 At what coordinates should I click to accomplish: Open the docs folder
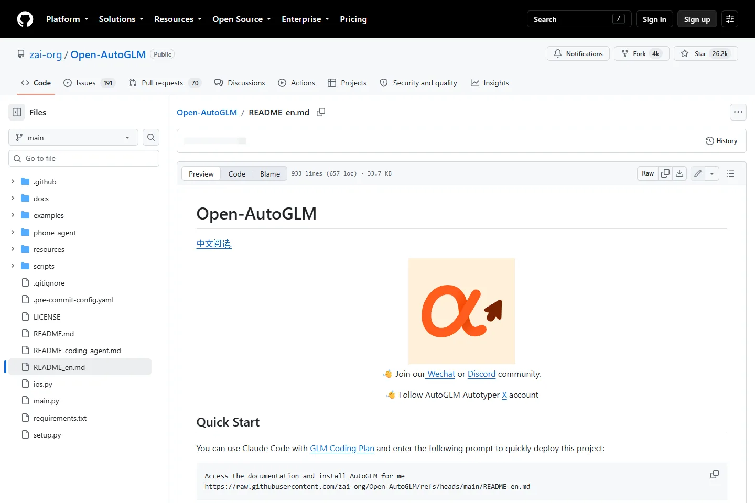point(41,199)
